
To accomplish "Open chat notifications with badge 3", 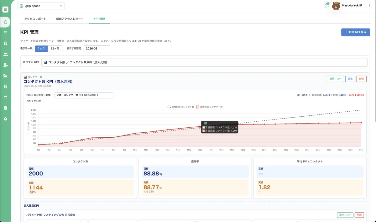I will tap(327, 5).
